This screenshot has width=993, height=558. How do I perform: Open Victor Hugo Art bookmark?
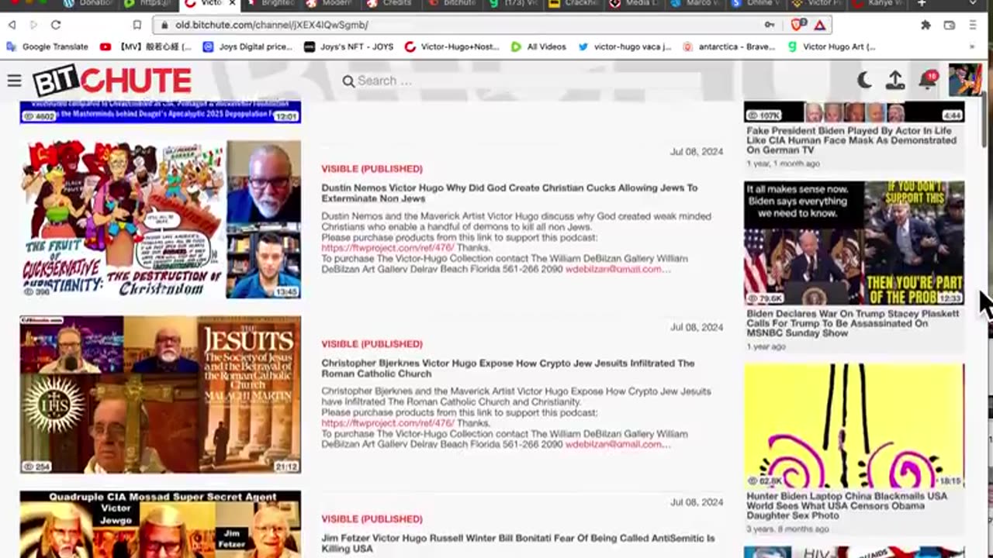(831, 46)
